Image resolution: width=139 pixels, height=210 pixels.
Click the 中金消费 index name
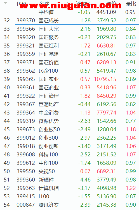click(49, 113)
